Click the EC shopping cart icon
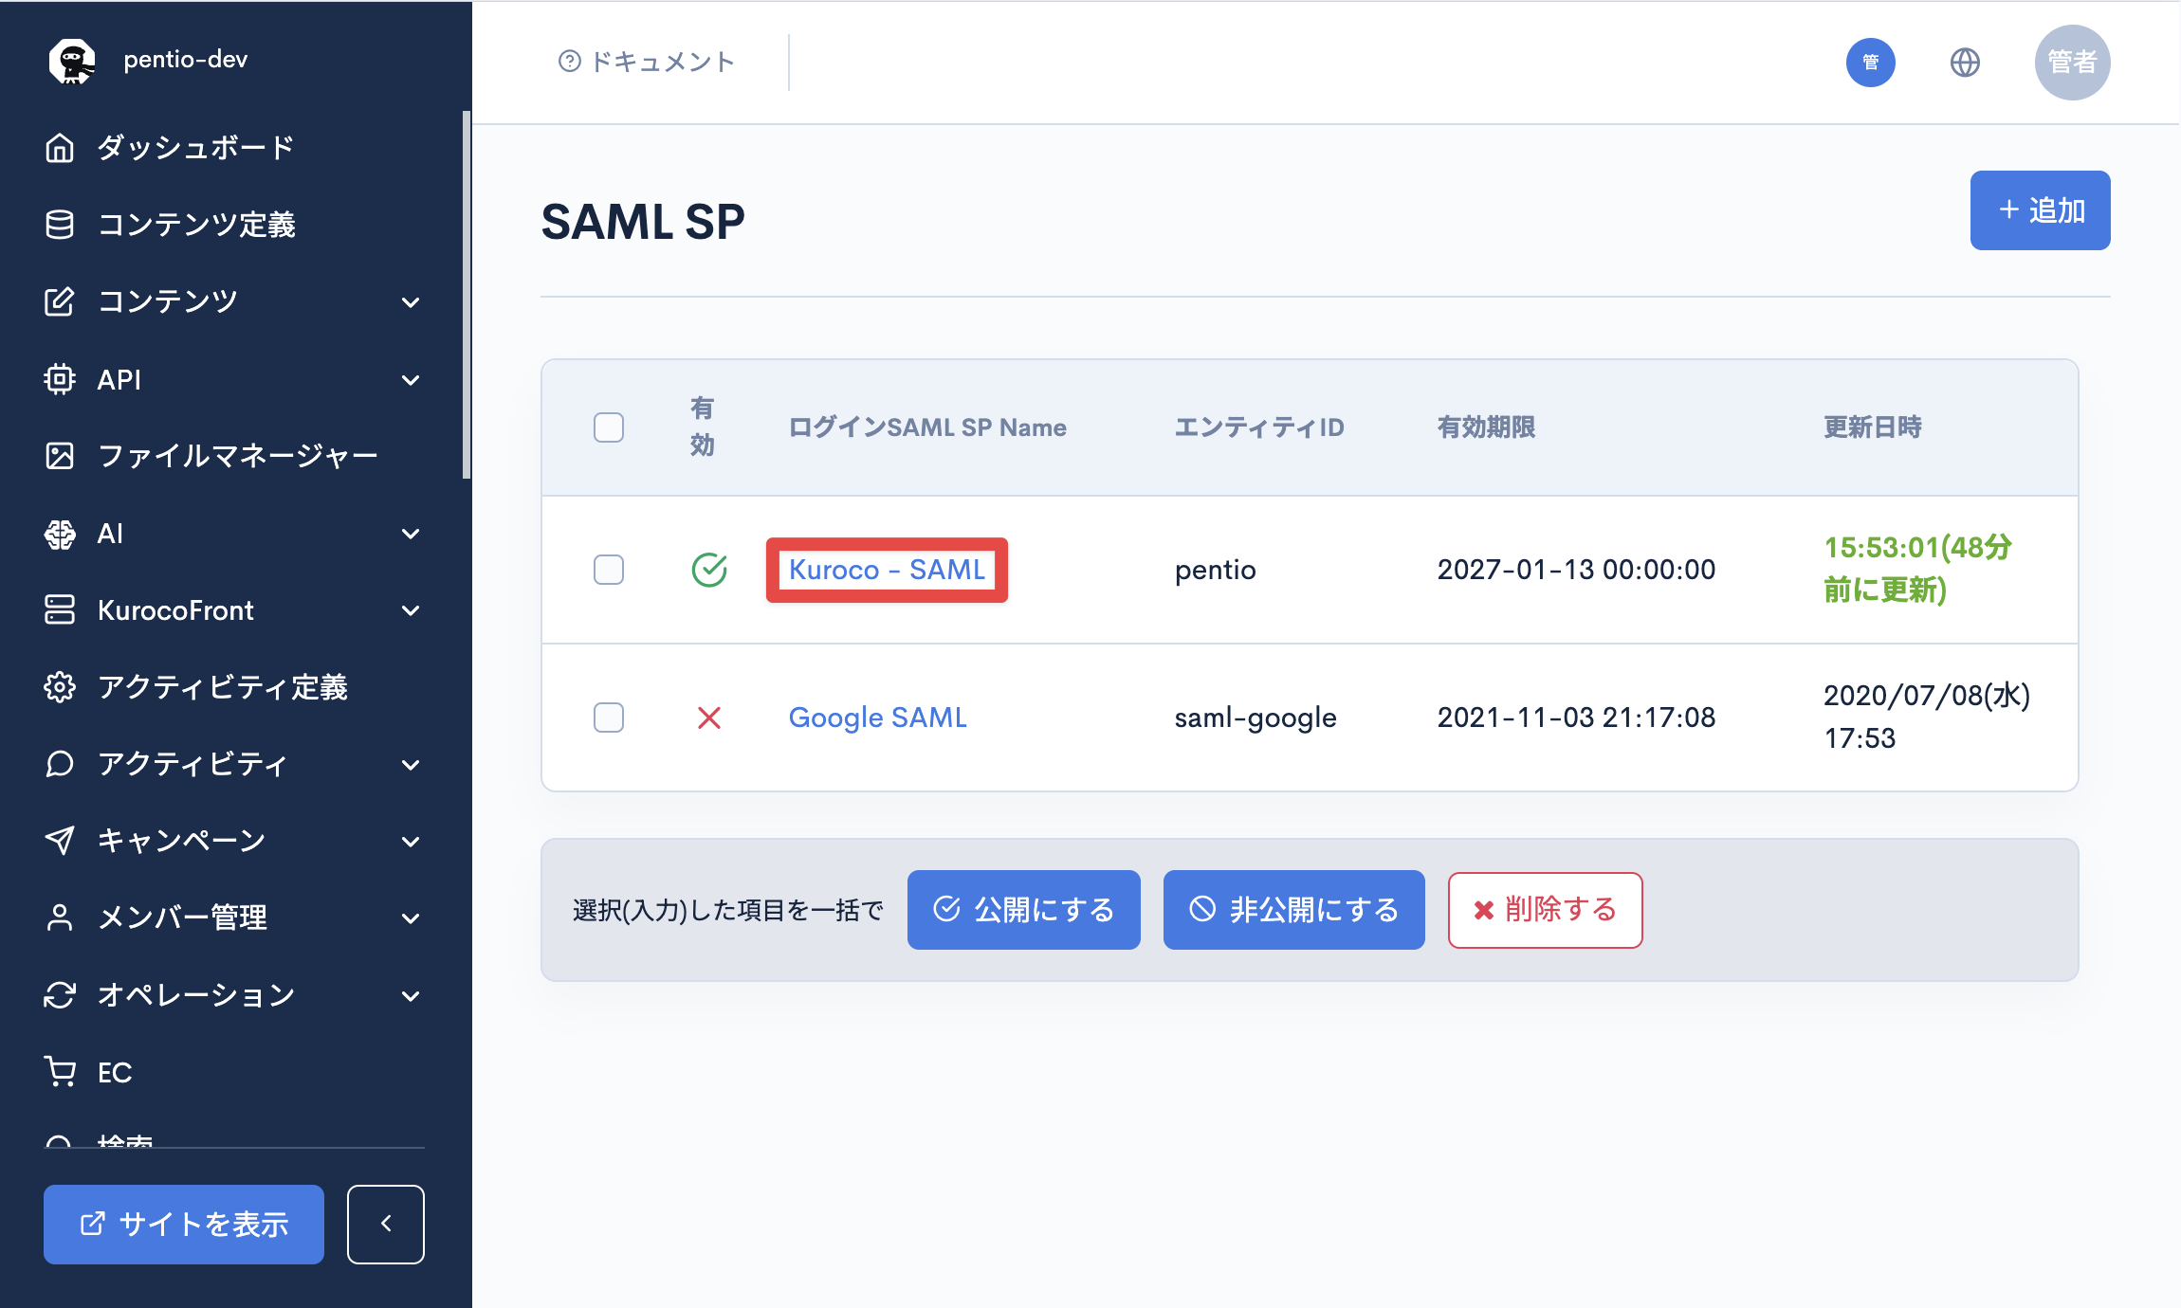 pyautogui.click(x=60, y=1072)
